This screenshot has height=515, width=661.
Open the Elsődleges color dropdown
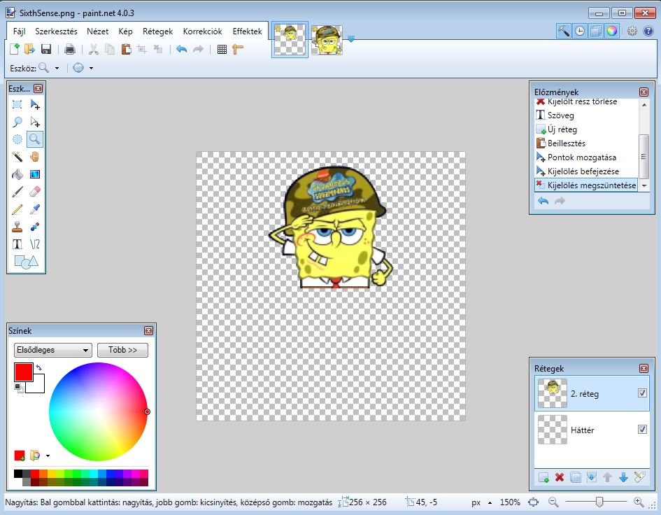click(x=52, y=350)
